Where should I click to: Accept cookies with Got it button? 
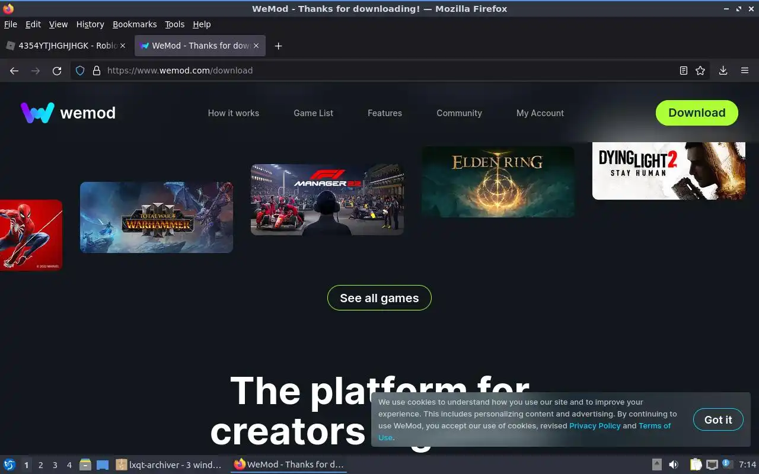pyautogui.click(x=718, y=419)
